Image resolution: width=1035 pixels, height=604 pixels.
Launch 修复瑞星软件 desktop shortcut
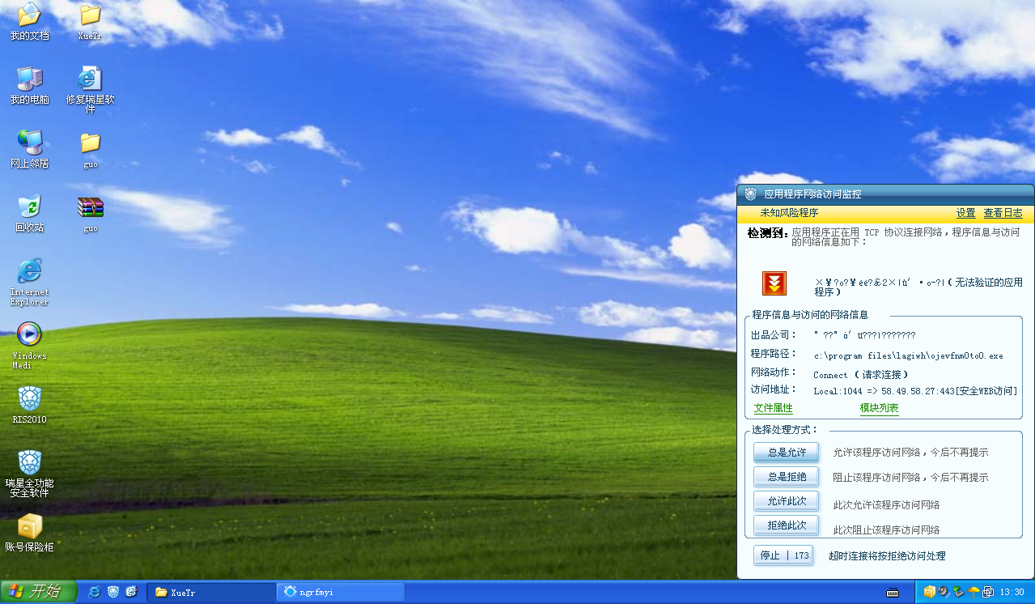coord(91,89)
